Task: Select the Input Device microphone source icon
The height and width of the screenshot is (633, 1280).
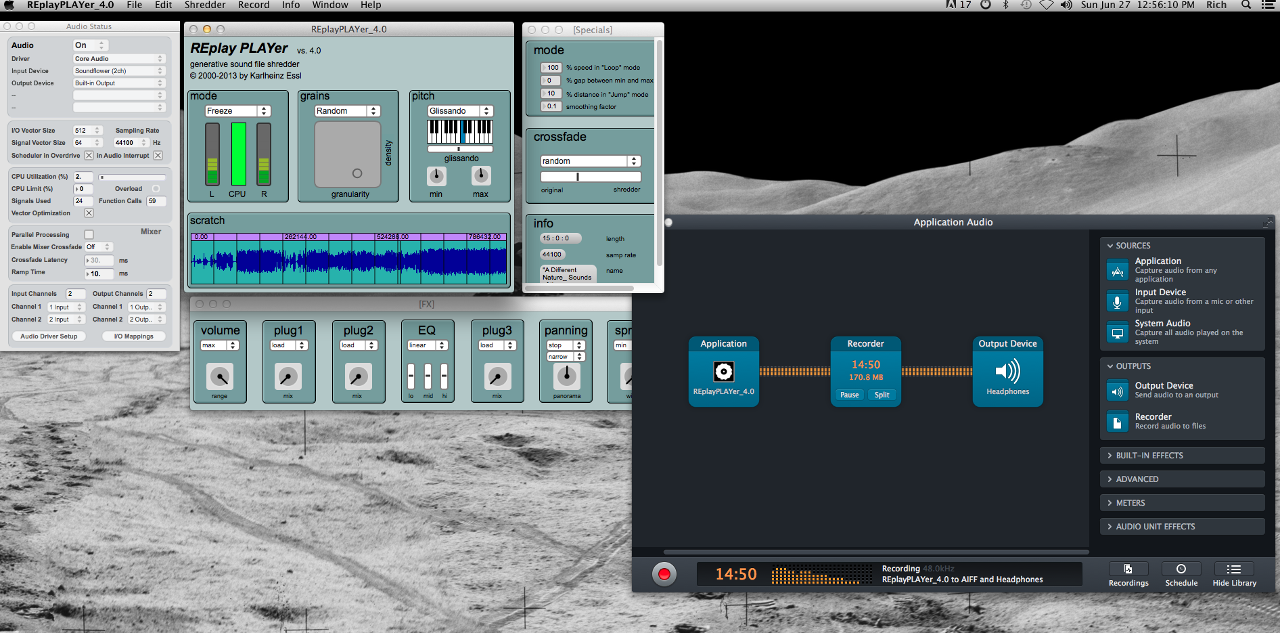Action: (1117, 301)
